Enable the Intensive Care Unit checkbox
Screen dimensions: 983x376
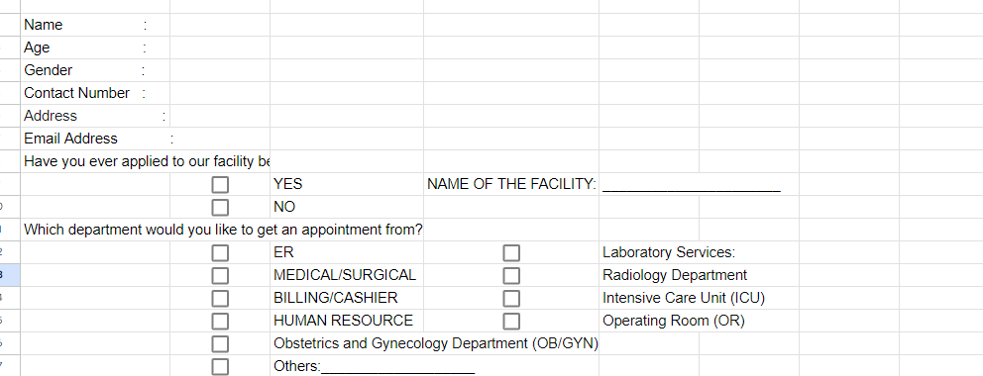[511, 299]
